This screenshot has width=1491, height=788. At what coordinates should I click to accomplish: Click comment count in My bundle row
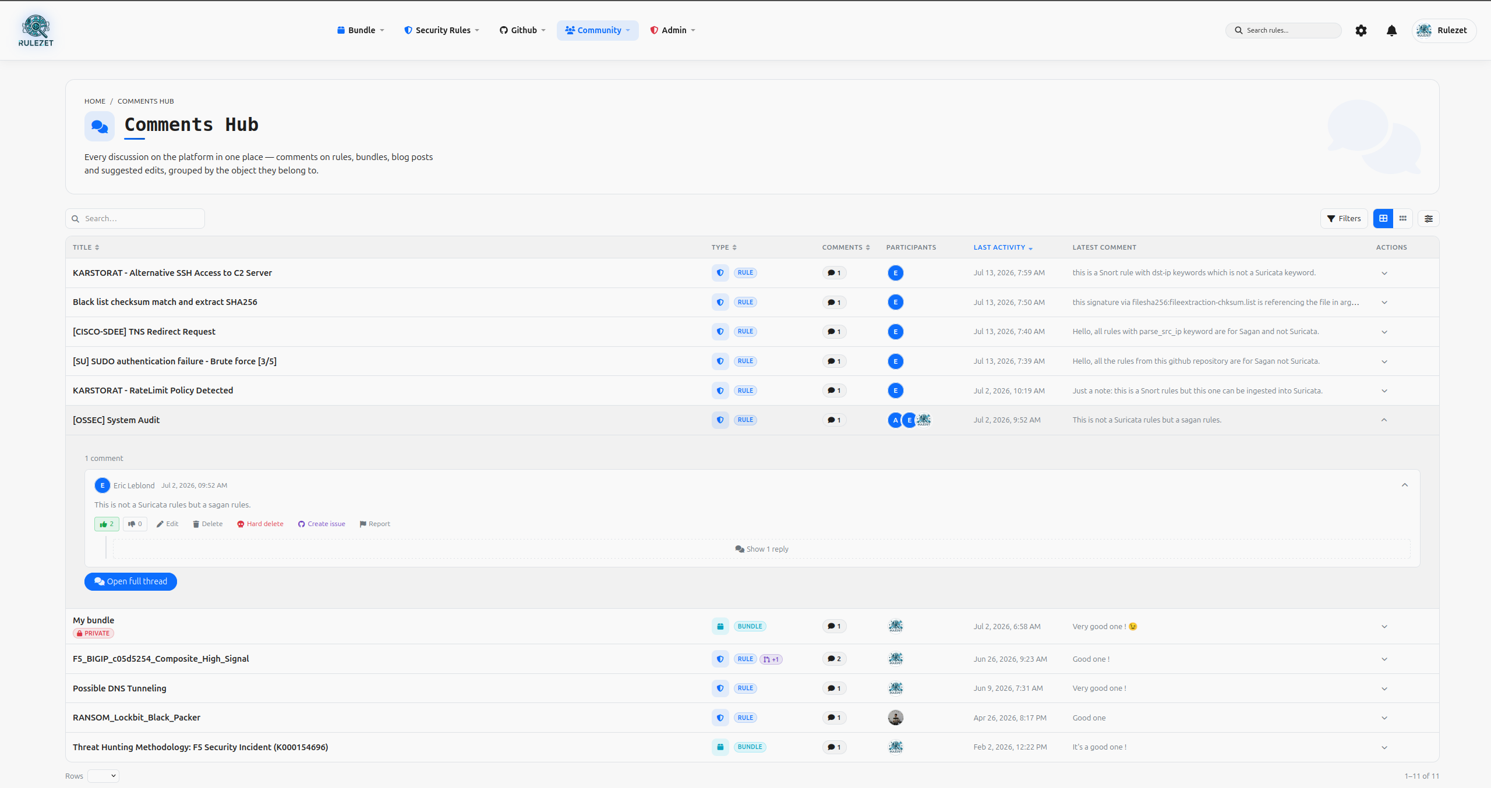[x=835, y=626]
